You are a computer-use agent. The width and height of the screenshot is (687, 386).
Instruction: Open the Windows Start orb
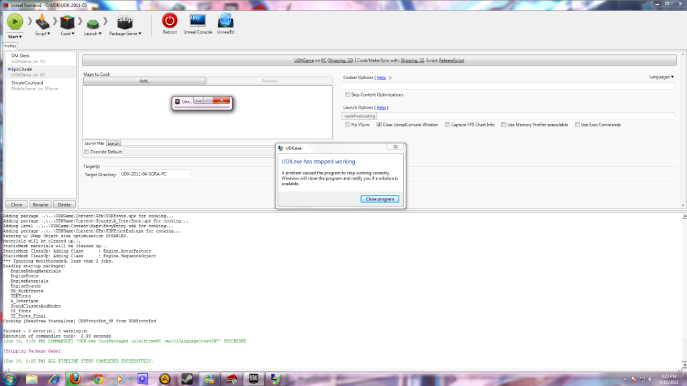(x=9, y=379)
